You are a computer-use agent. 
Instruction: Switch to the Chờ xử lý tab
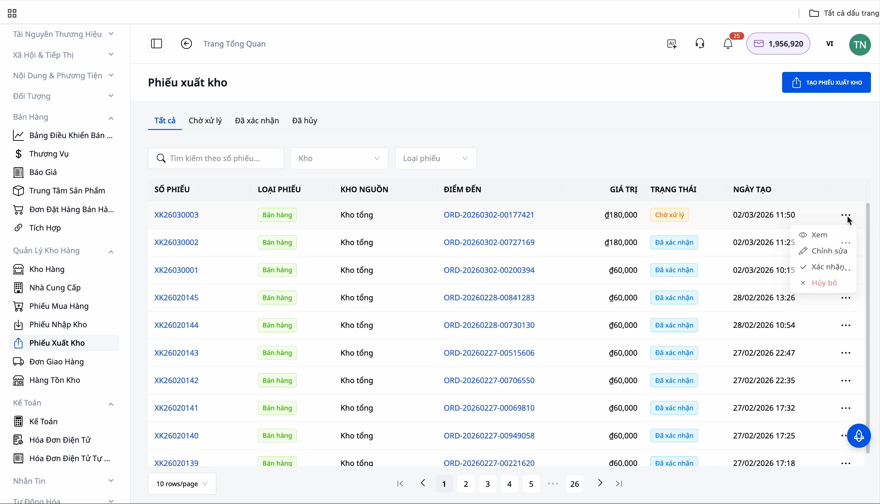205,121
